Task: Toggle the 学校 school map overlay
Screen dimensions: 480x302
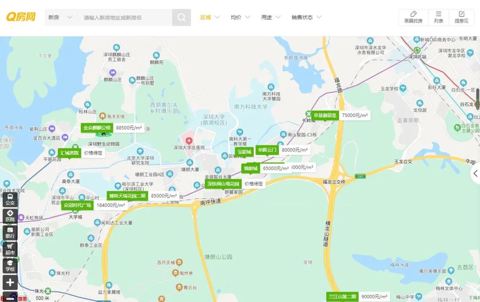Action: (10, 266)
